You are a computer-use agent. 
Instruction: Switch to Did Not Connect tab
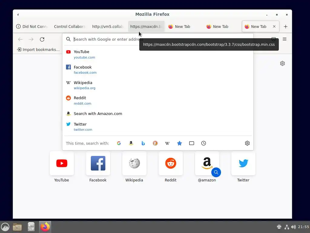click(32, 27)
